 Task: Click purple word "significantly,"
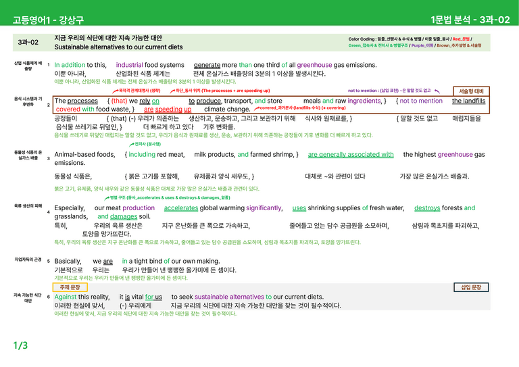point(264,207)
